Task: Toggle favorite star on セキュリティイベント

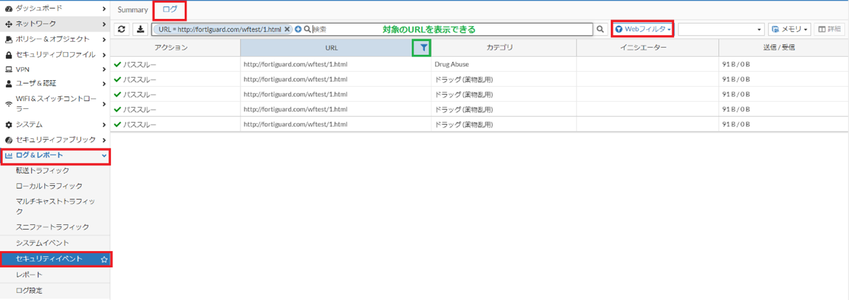Action: [x=104, y=260]
